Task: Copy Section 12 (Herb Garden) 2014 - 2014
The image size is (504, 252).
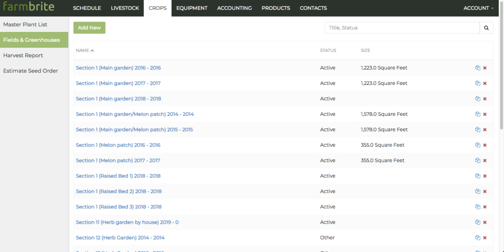Action: coord(478,237)
